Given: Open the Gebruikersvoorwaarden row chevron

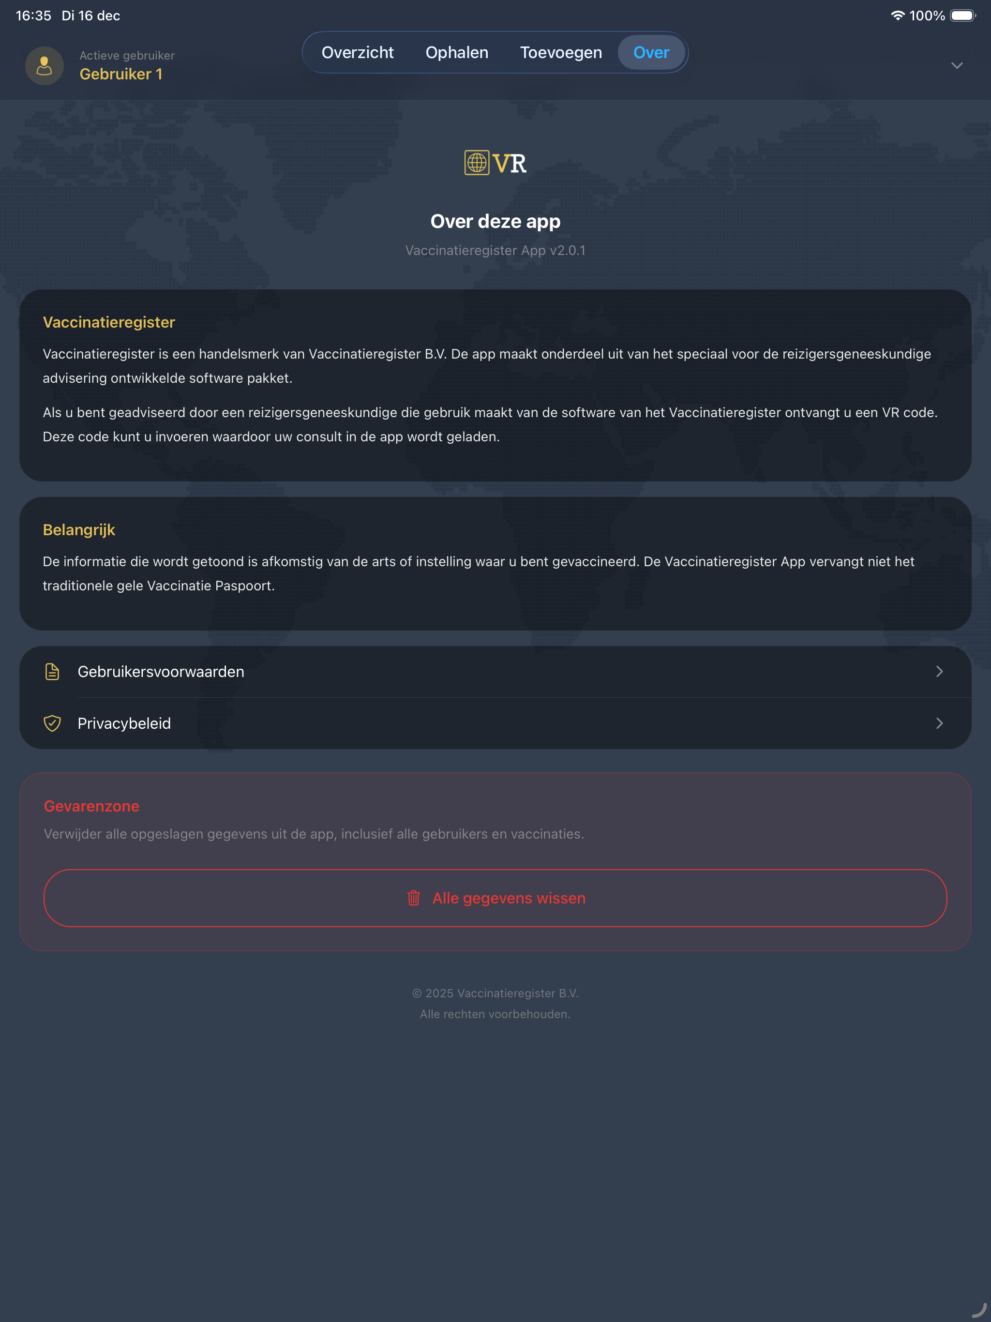Looking at the screenshot, I should point(940,672).
